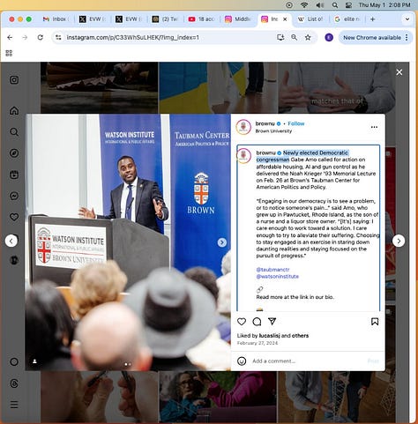Viewport: 418px width, 424px height.
Task: Like the post with the heart icon
Action: pos(242,322)
